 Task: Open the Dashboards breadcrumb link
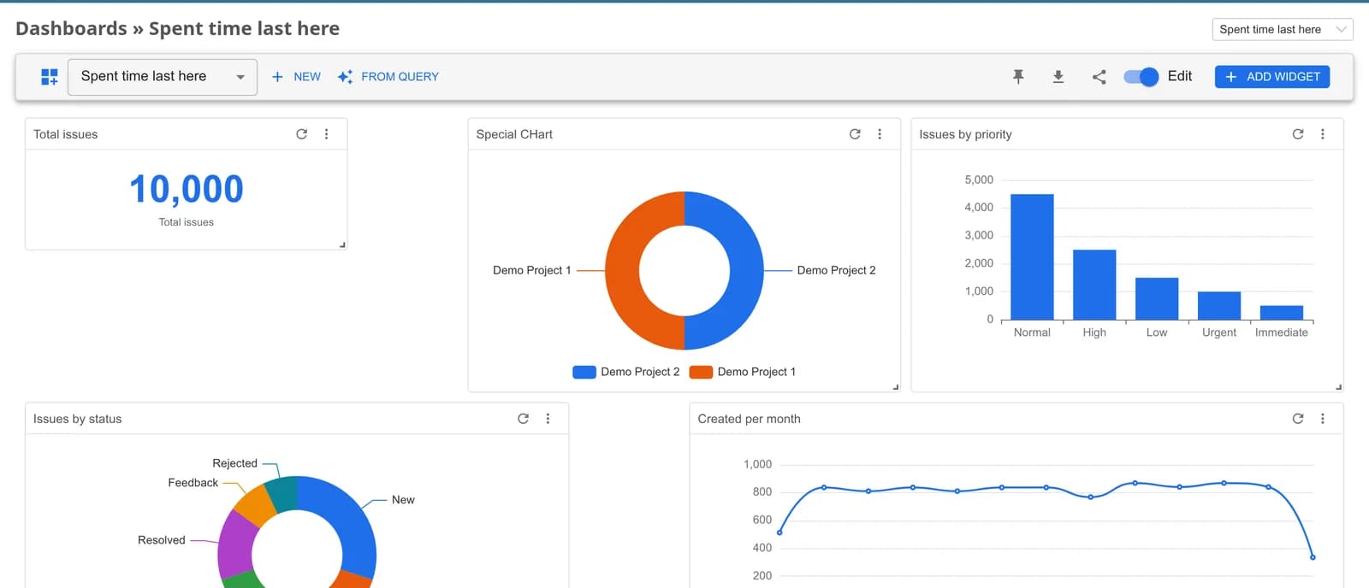pos(71,29)
